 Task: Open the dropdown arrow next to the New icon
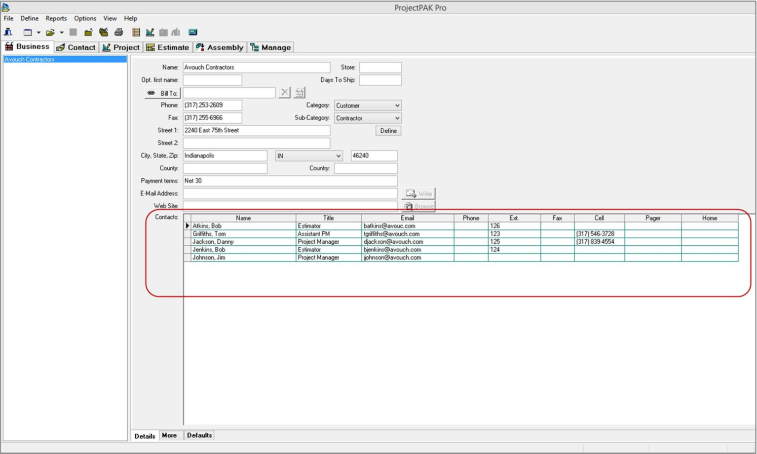[39, 31]
